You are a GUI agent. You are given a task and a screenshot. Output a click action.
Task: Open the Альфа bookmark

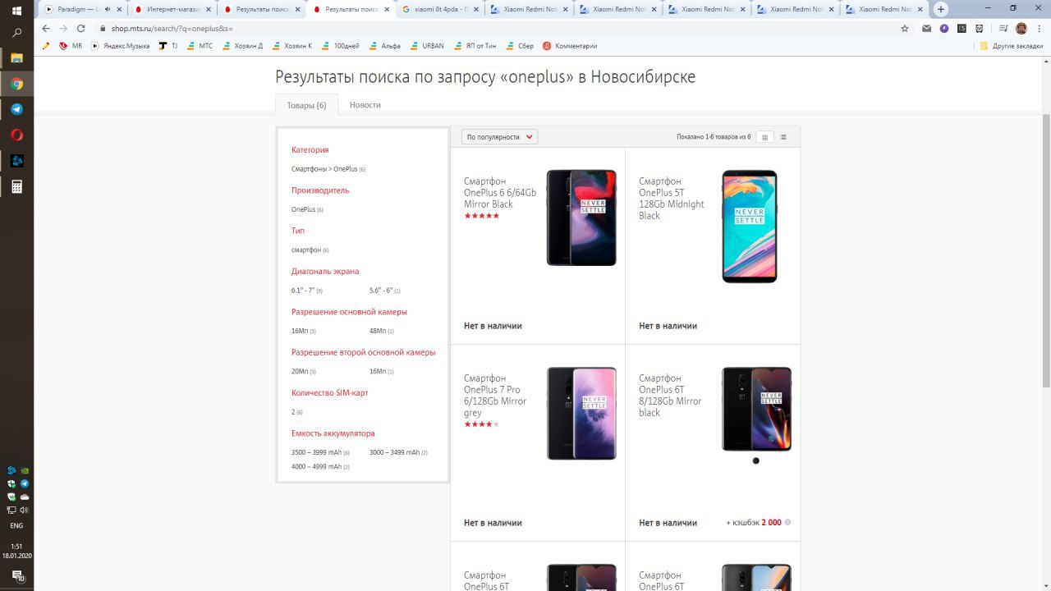pos(385,46)
